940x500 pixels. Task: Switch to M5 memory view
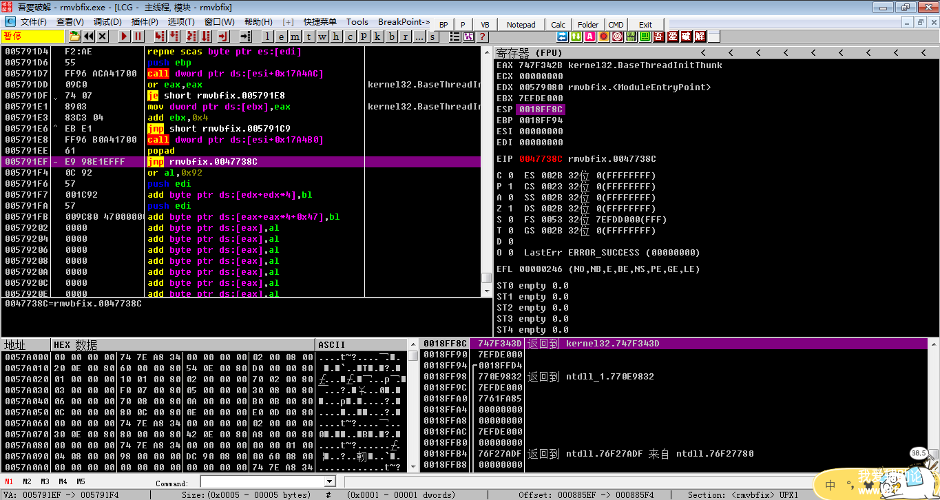click(81, 481)
